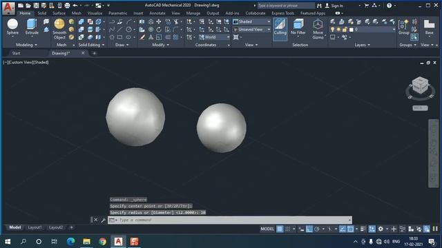Image resolution: width=442 pixels, height=248 pixels.
Task: Click the Erase tool in Modify panel
Action: coord(143,37)
